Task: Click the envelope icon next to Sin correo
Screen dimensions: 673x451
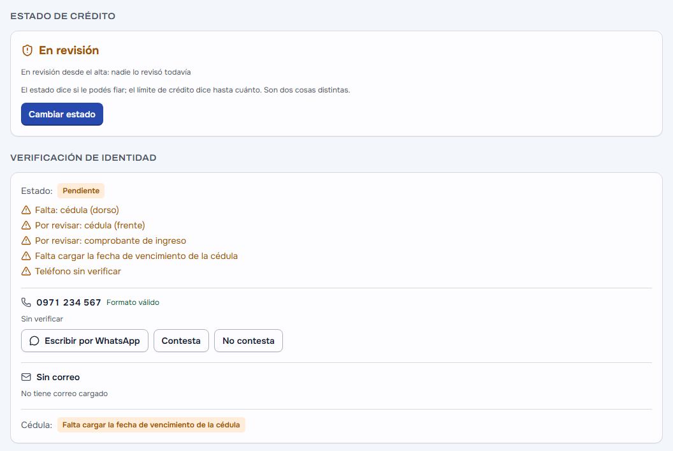Action: (x=26, y=377)
